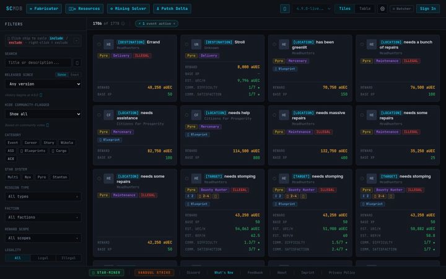Collapse the chip-cycle hint box
446x279 pixels.
(76, 40)
